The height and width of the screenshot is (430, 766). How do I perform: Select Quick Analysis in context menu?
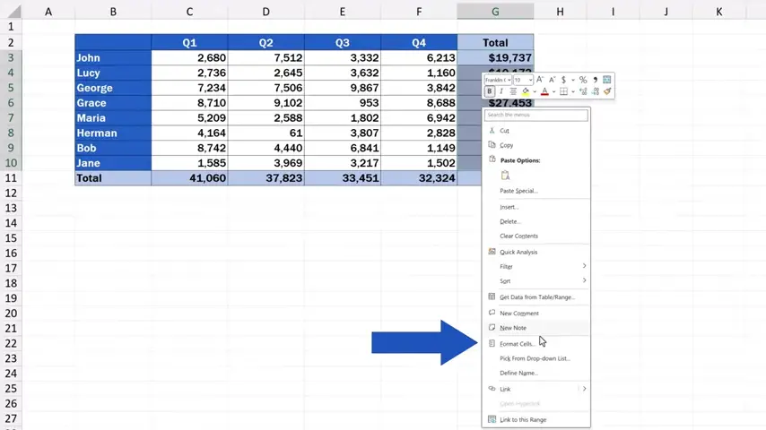point(518,252)
